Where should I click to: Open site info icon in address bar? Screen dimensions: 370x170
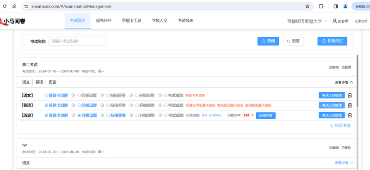(x=26, y=6)
